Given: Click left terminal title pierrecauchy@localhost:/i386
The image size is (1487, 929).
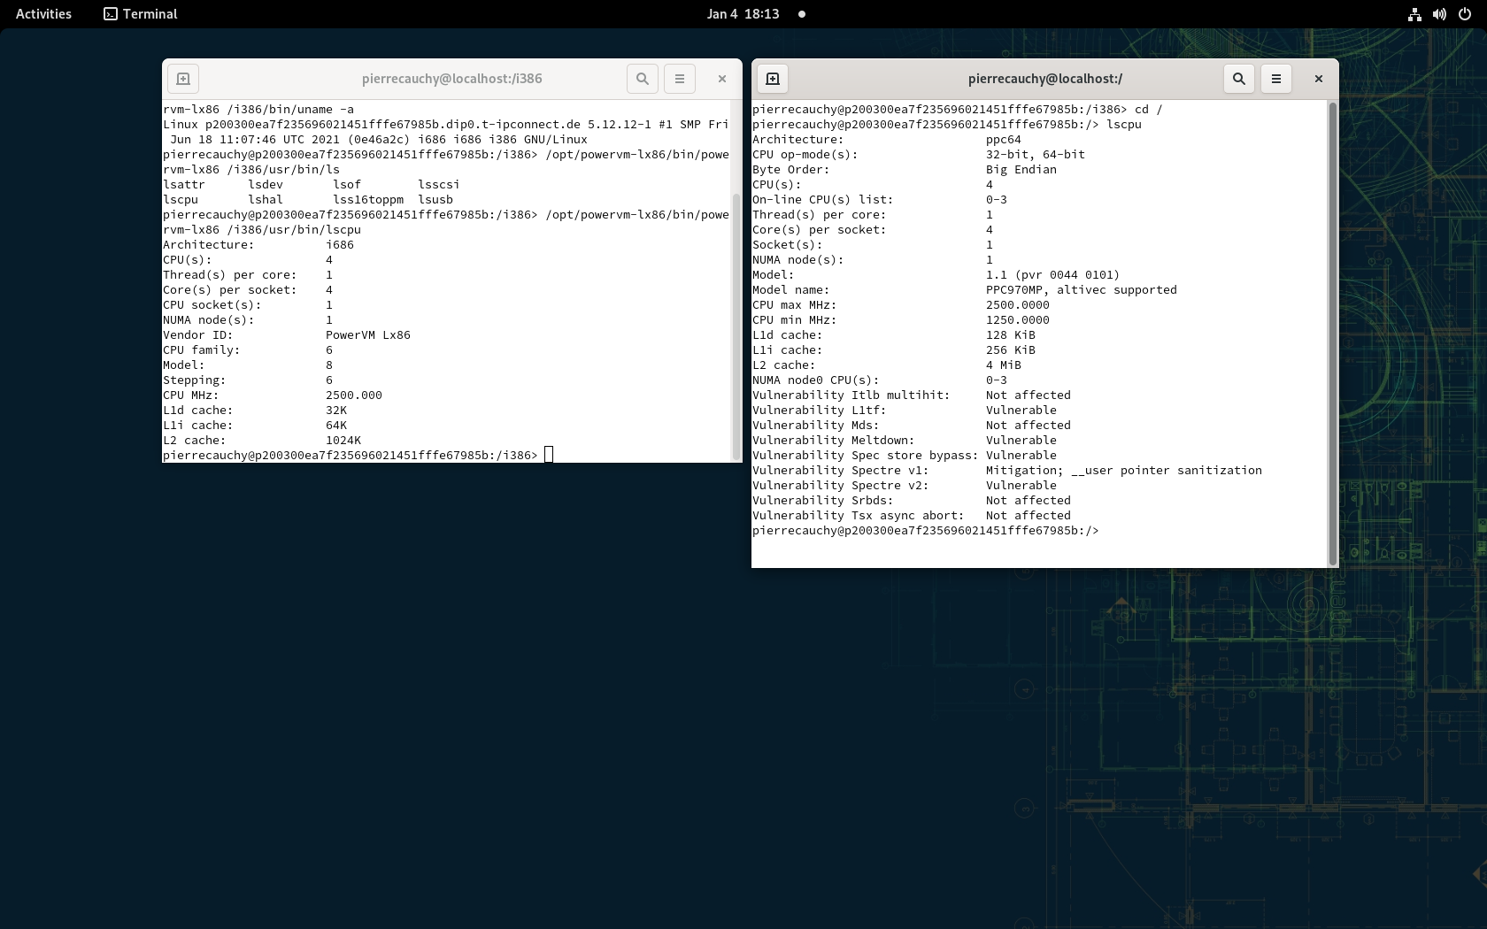Looking at the screenshot, I should point(451,79).
